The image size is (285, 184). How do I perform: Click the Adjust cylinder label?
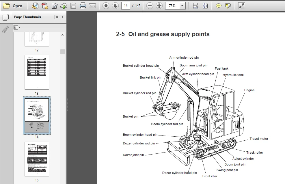(x=243, y=159)
